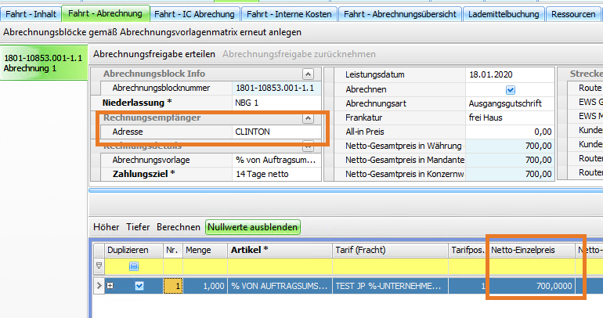Switch to Fahrt - Inhalt tab
This screenshot has width=603, height=318.
tap(31, 14)
